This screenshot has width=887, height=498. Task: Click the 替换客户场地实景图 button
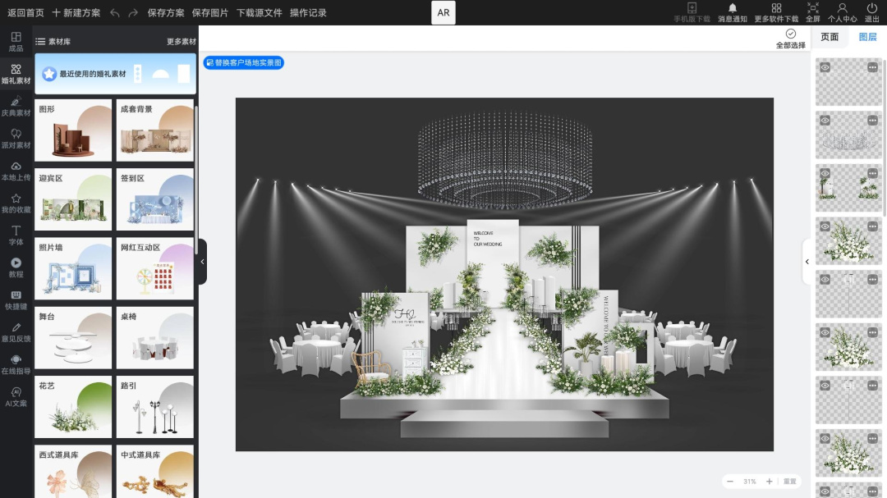(243, 62)
